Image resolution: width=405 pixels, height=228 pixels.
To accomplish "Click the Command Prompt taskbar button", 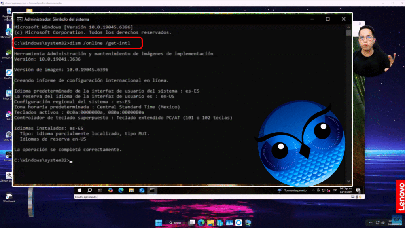I will 152,190.
